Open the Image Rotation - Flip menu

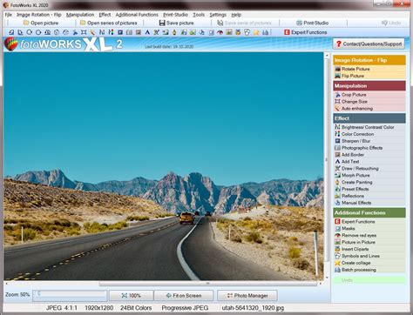[x=39, y=15]
